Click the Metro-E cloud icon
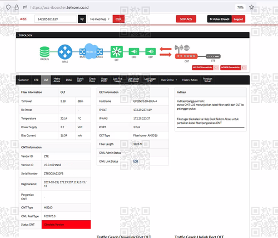The image size is (278, 238). 91,51
